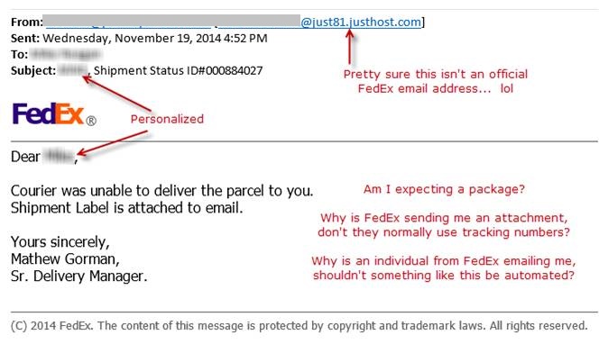This screenshot has width=599, height=344.
Task: Click the red arrow pointing to Subject name
Action: tap(117, 94)
